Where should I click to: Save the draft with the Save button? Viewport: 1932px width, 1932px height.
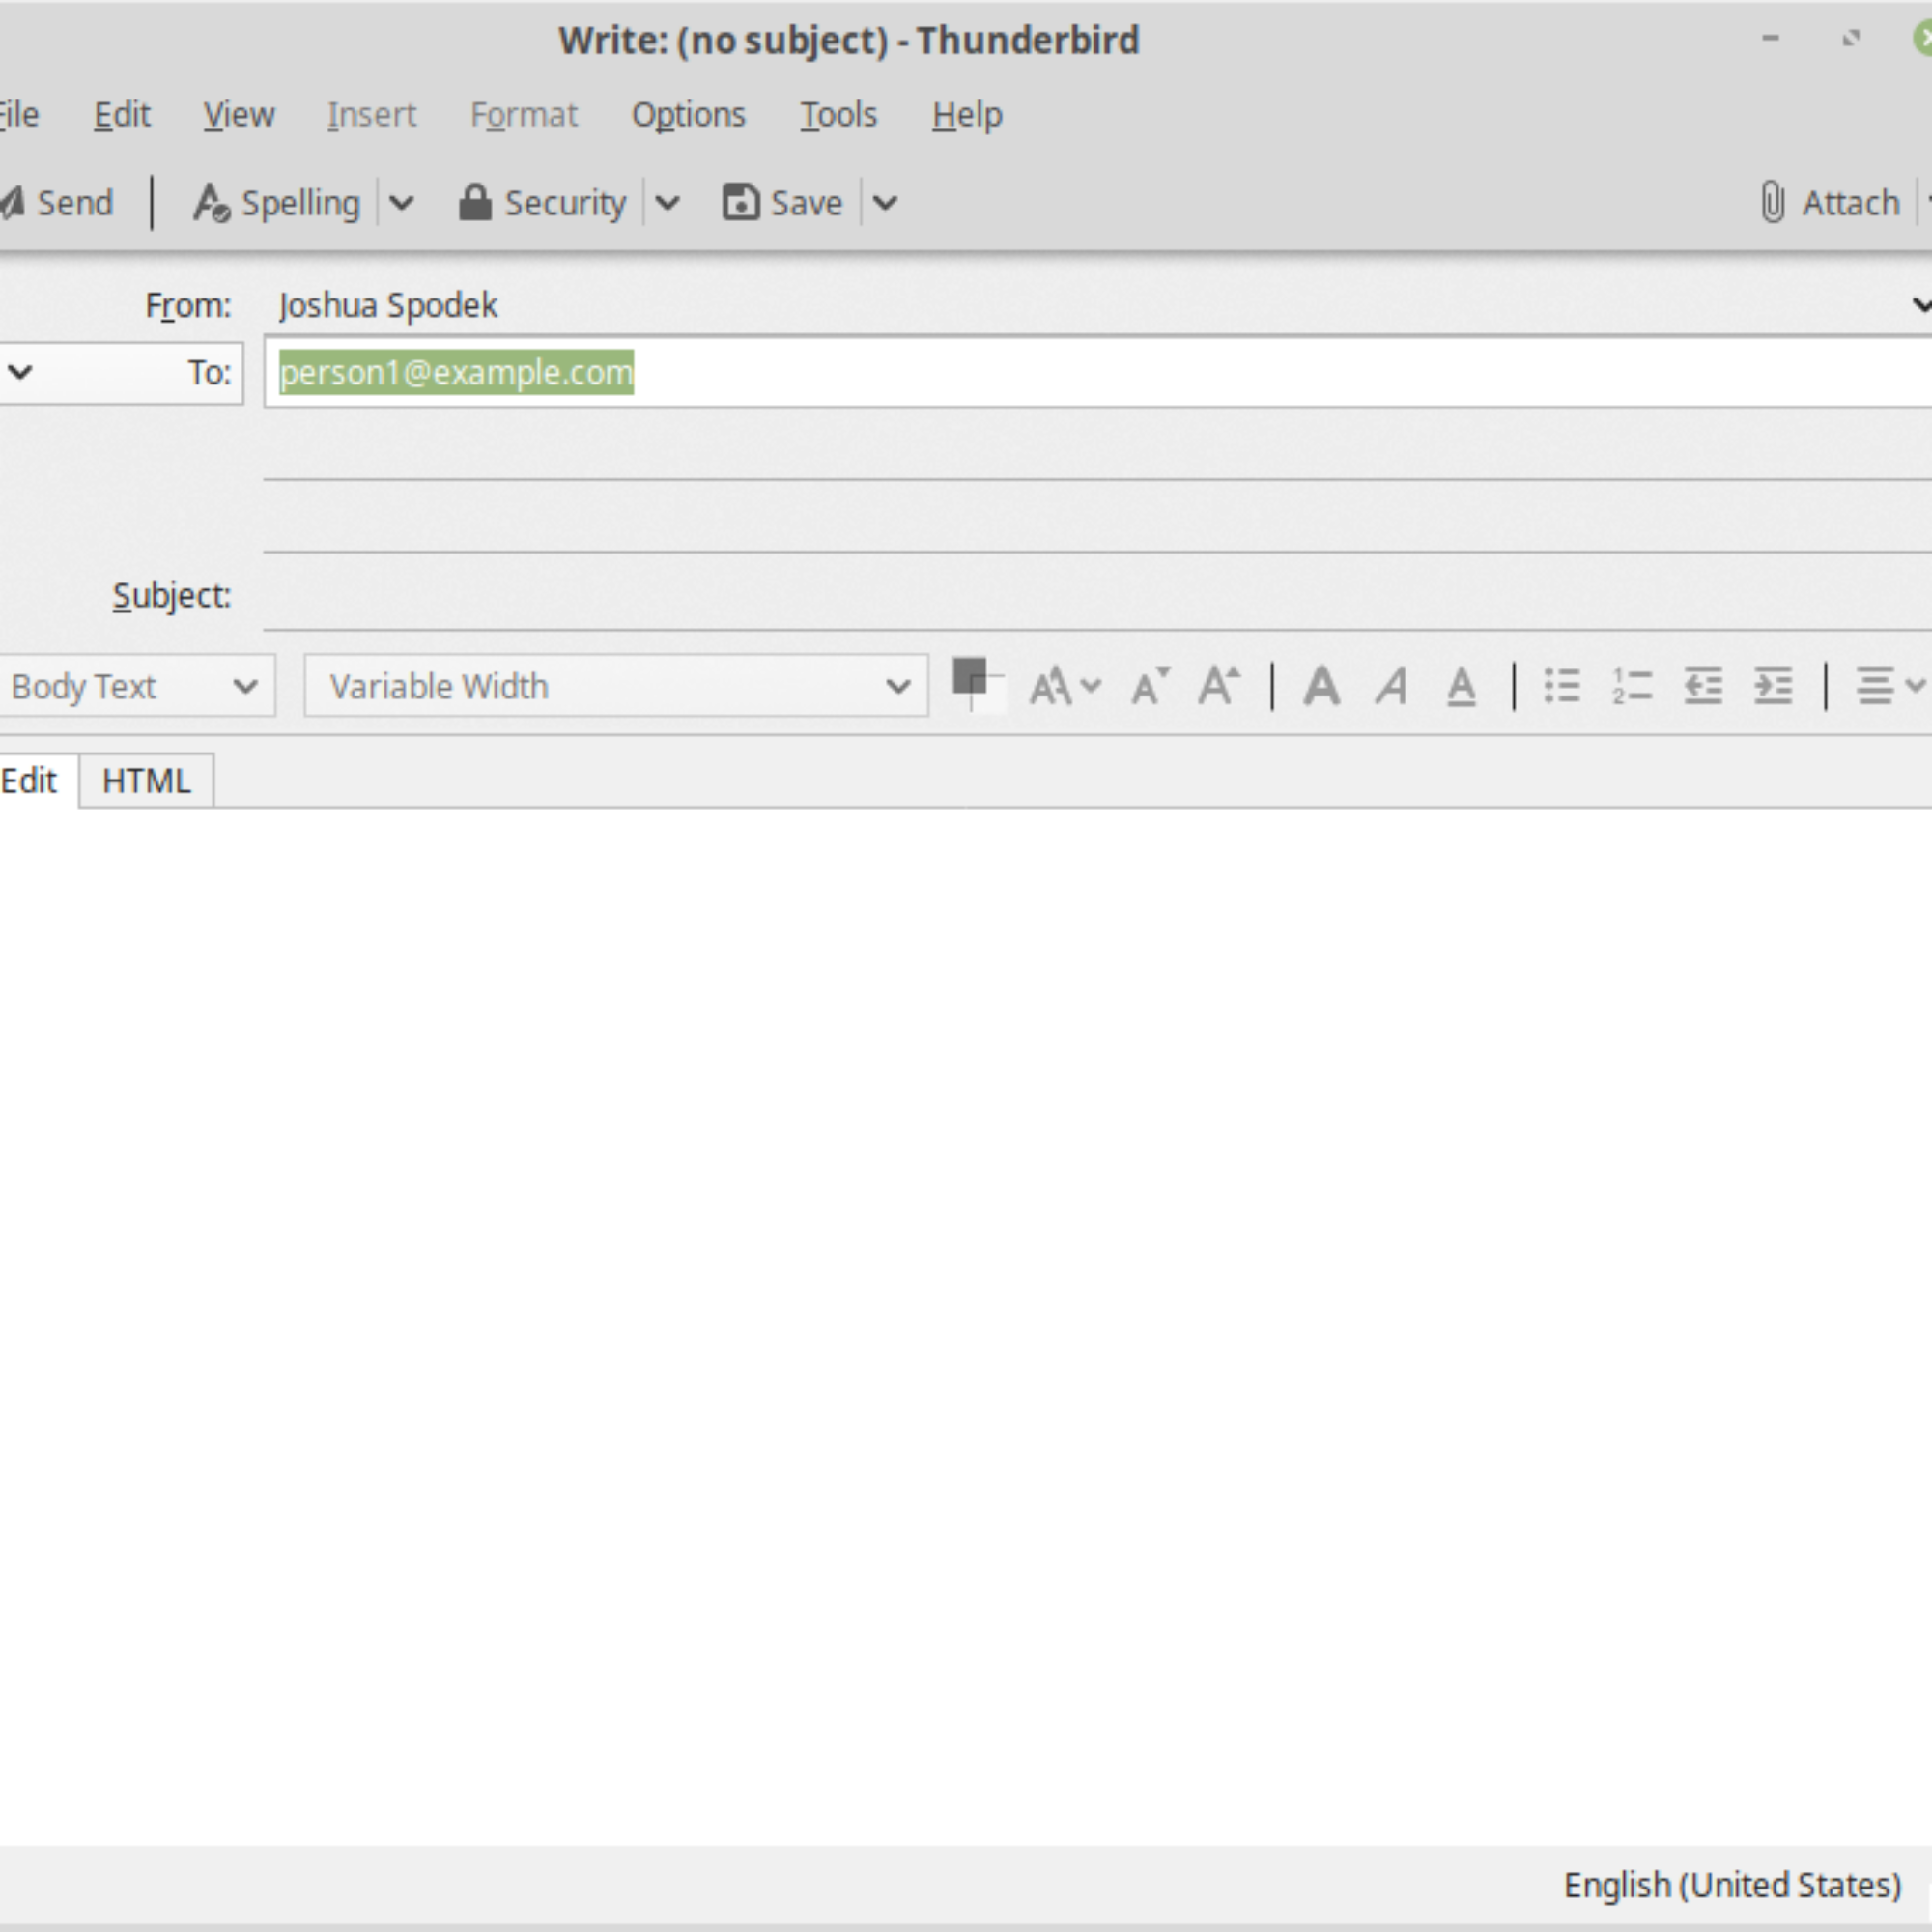click(784, 203)
